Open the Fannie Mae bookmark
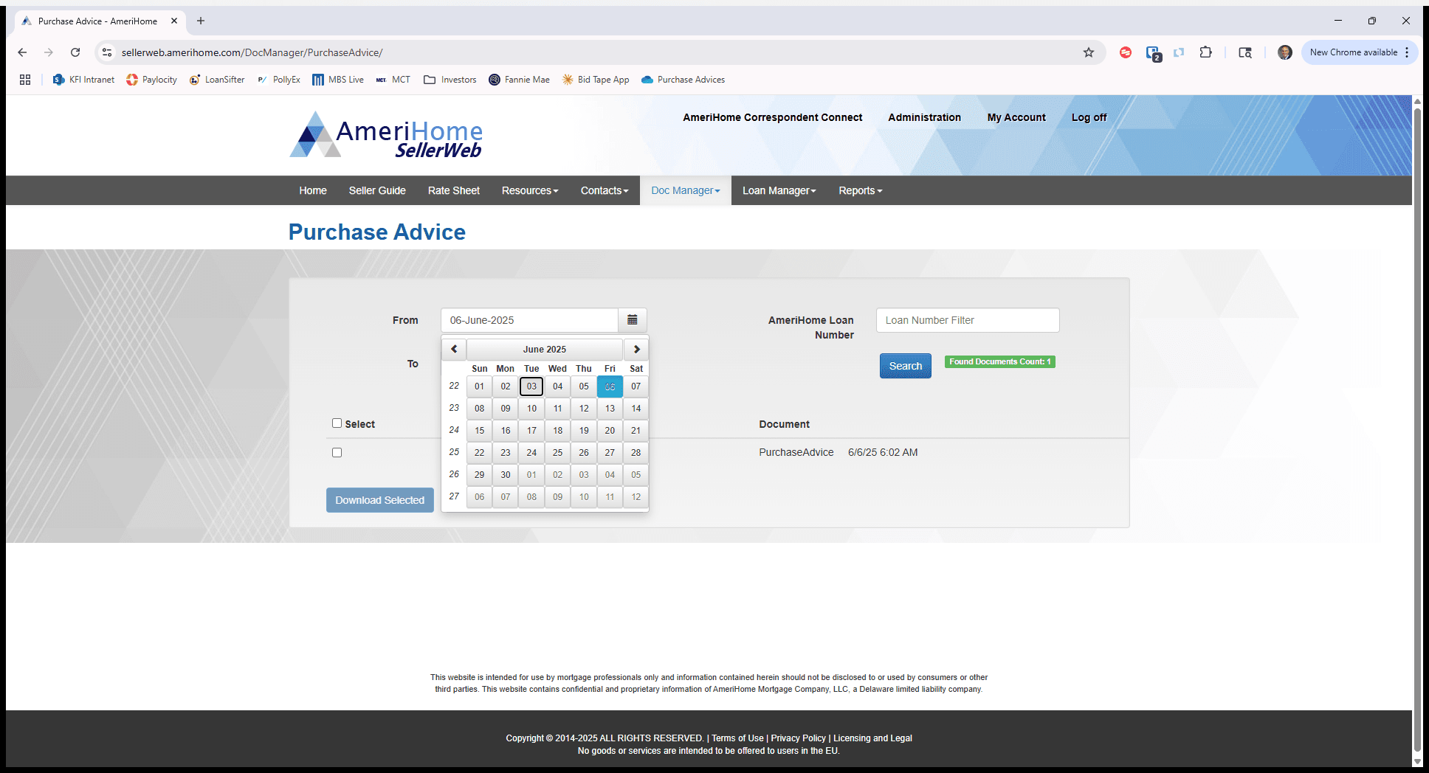This screenshot has height=773, width=1429. [x=519, y=80]
